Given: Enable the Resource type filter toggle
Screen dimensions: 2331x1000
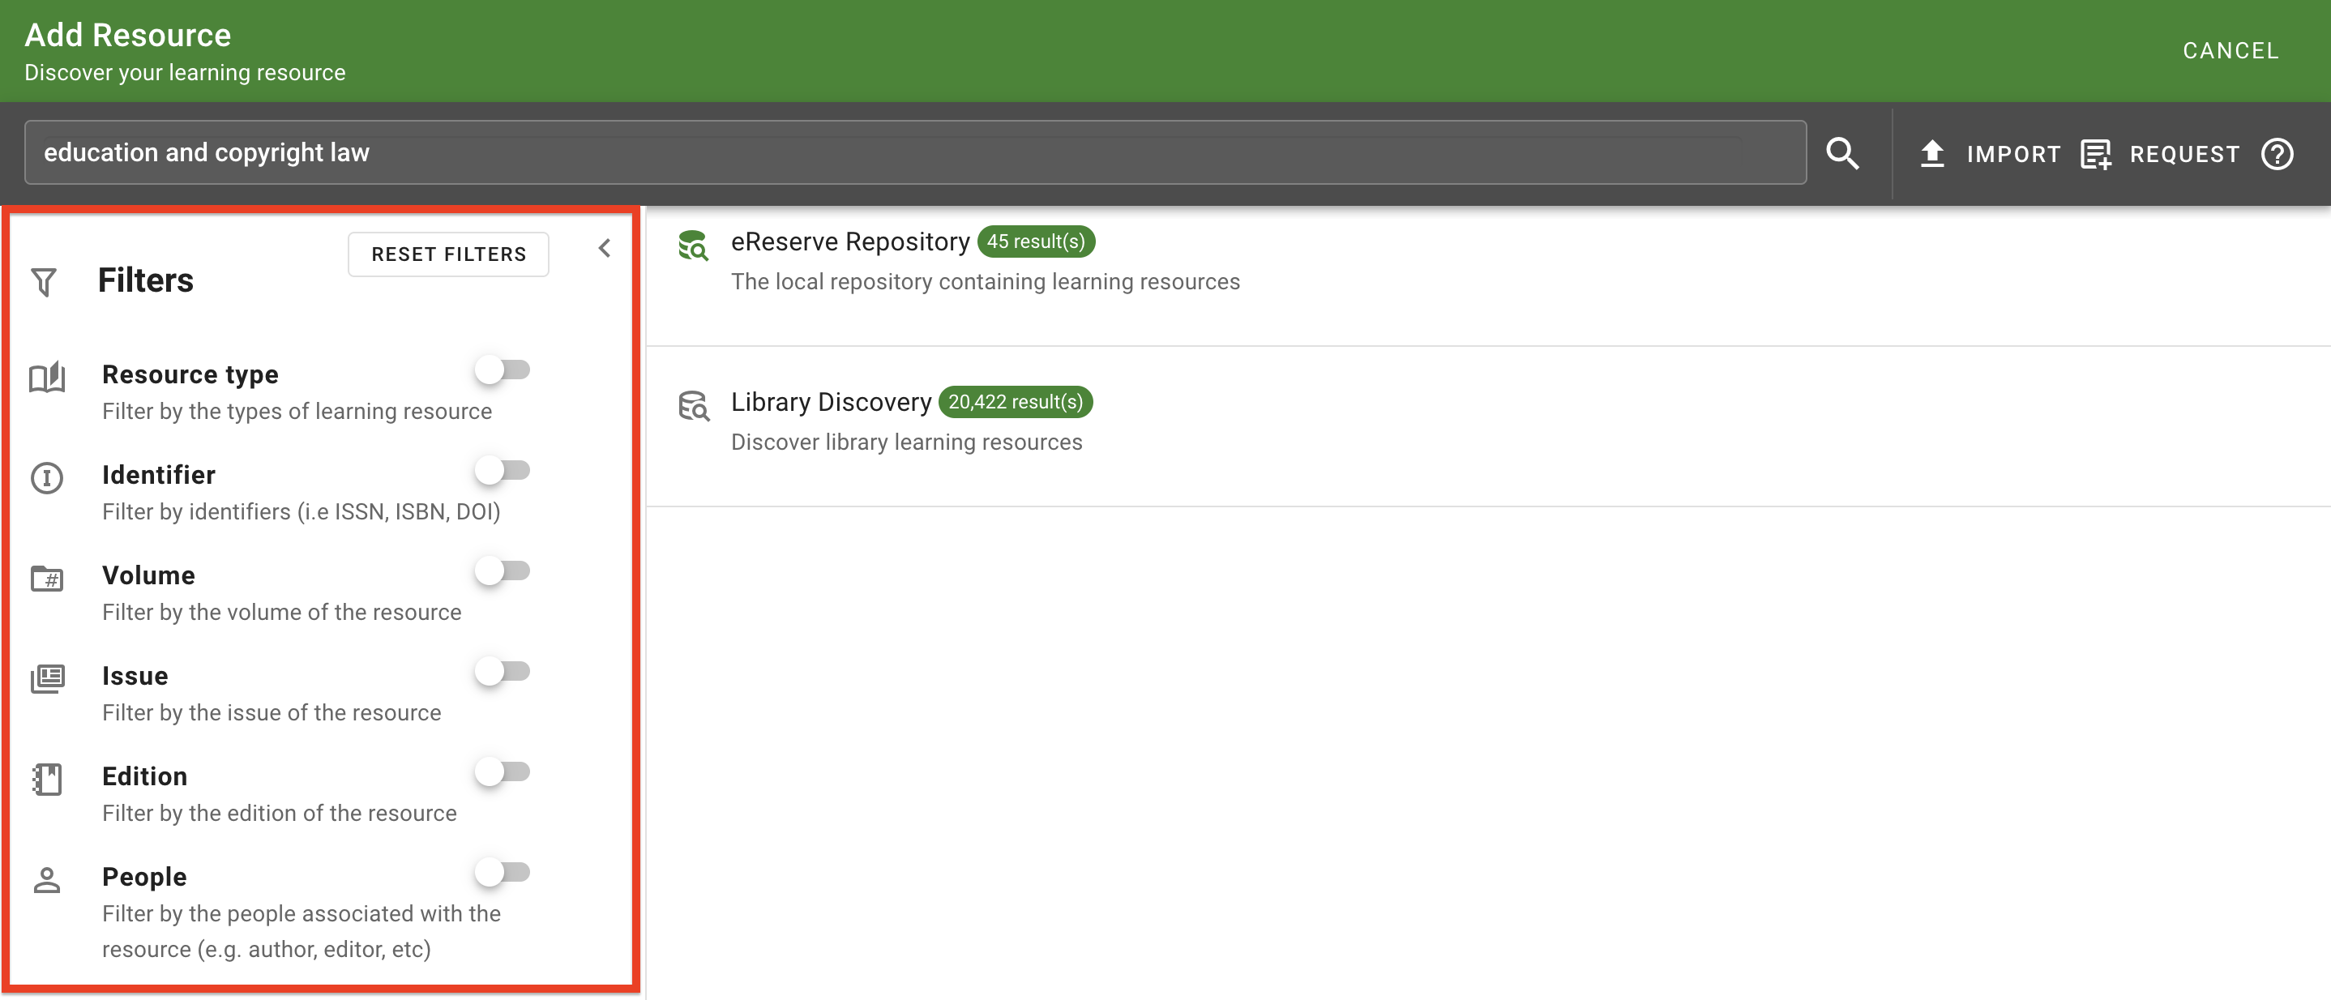Looking at the screenshot, I should coord(504,370).
